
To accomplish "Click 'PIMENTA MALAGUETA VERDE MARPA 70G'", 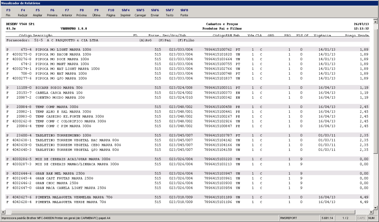I will pyautogui.click(x=71, y=202).
